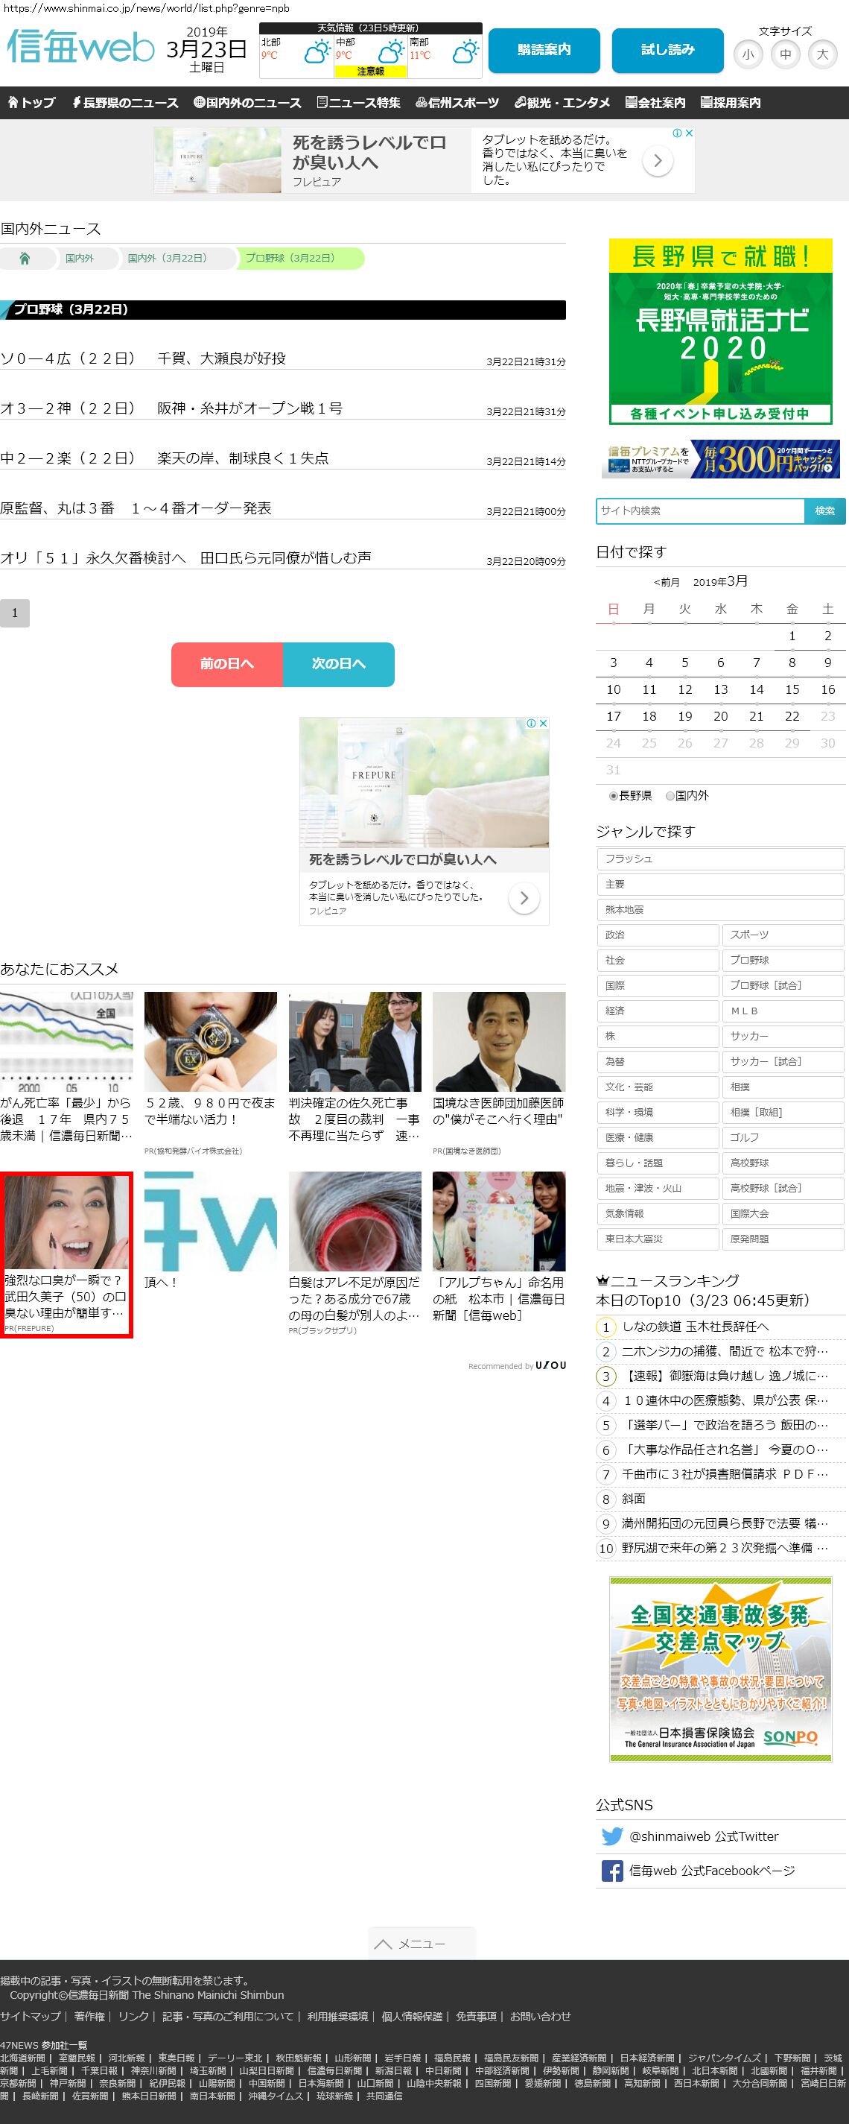
Task: Select medium font size 中
Action: [x=785, y=54]
